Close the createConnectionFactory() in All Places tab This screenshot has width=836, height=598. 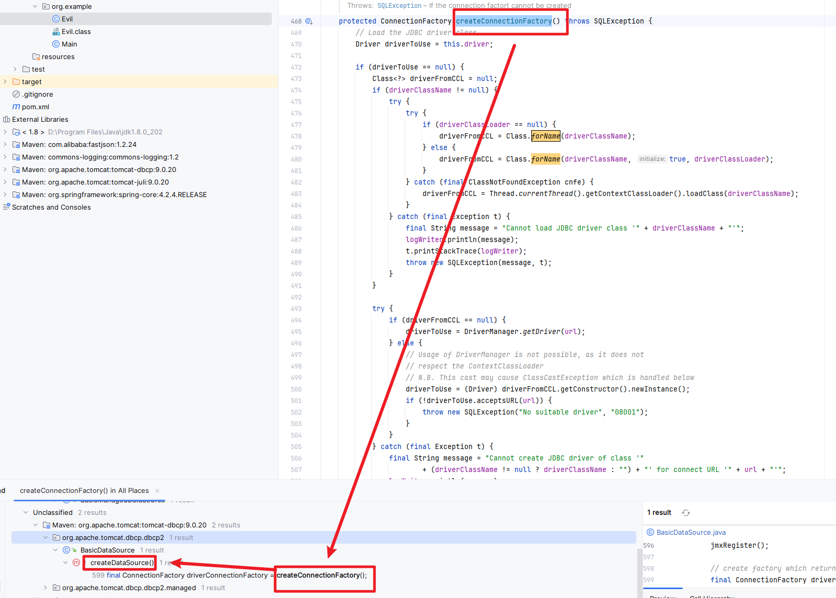point(157,490)
